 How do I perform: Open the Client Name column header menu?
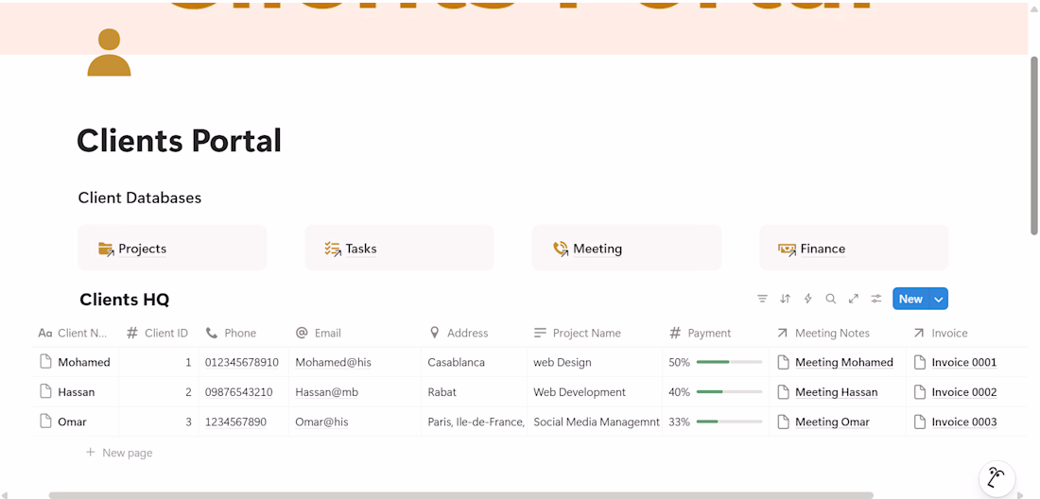tap(75, 333)
